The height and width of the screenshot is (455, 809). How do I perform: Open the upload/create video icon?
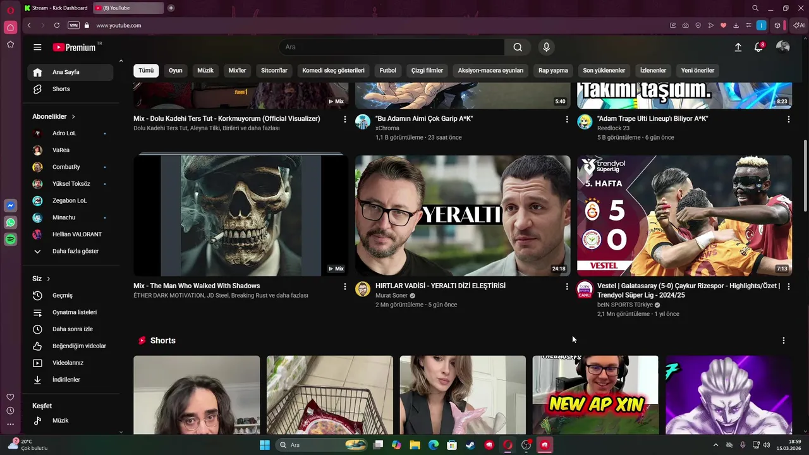(x=738, y=47)
